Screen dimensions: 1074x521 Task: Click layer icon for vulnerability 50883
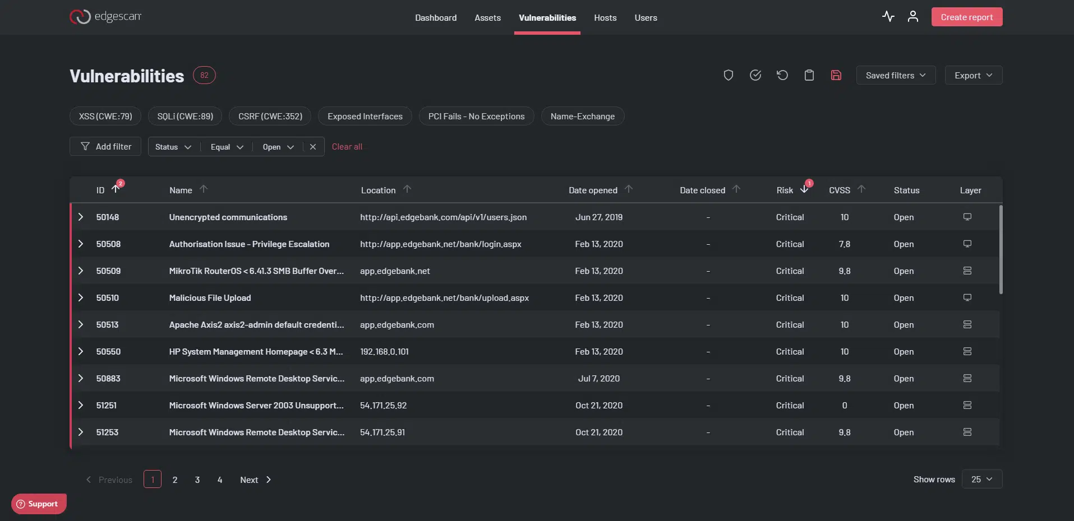pyautogui.click(x=967, y=378)
